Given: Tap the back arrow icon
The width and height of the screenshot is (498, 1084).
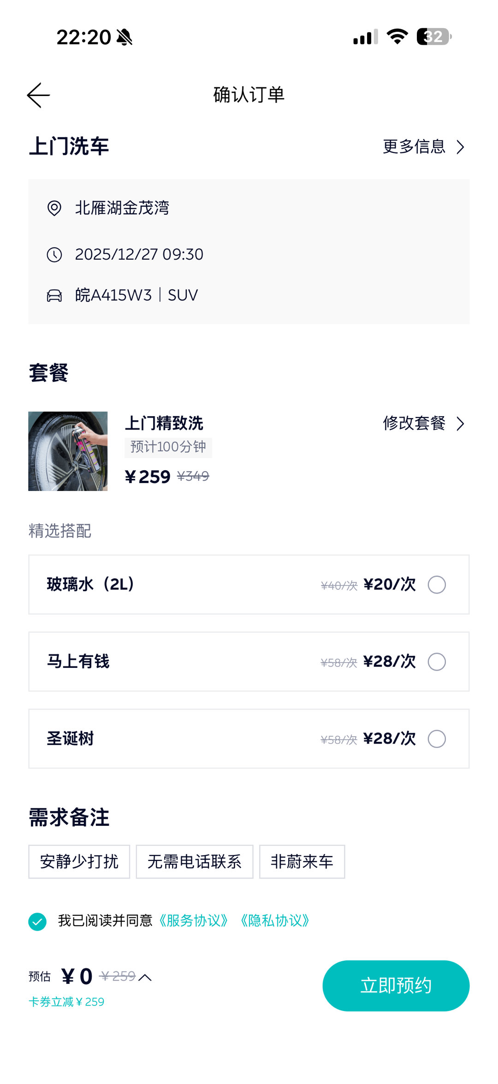Looking at the screenshot, I should coord(39,95).
